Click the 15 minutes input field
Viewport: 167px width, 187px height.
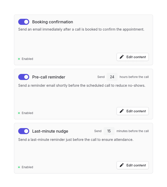[x=109, y=131]
